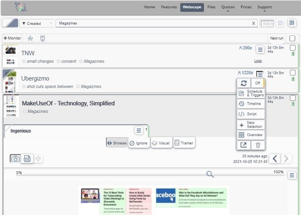The height and width of the screenshot is (215, 301).
Task: Open the Created sort dropdown
Action: [x=36, y=23]
